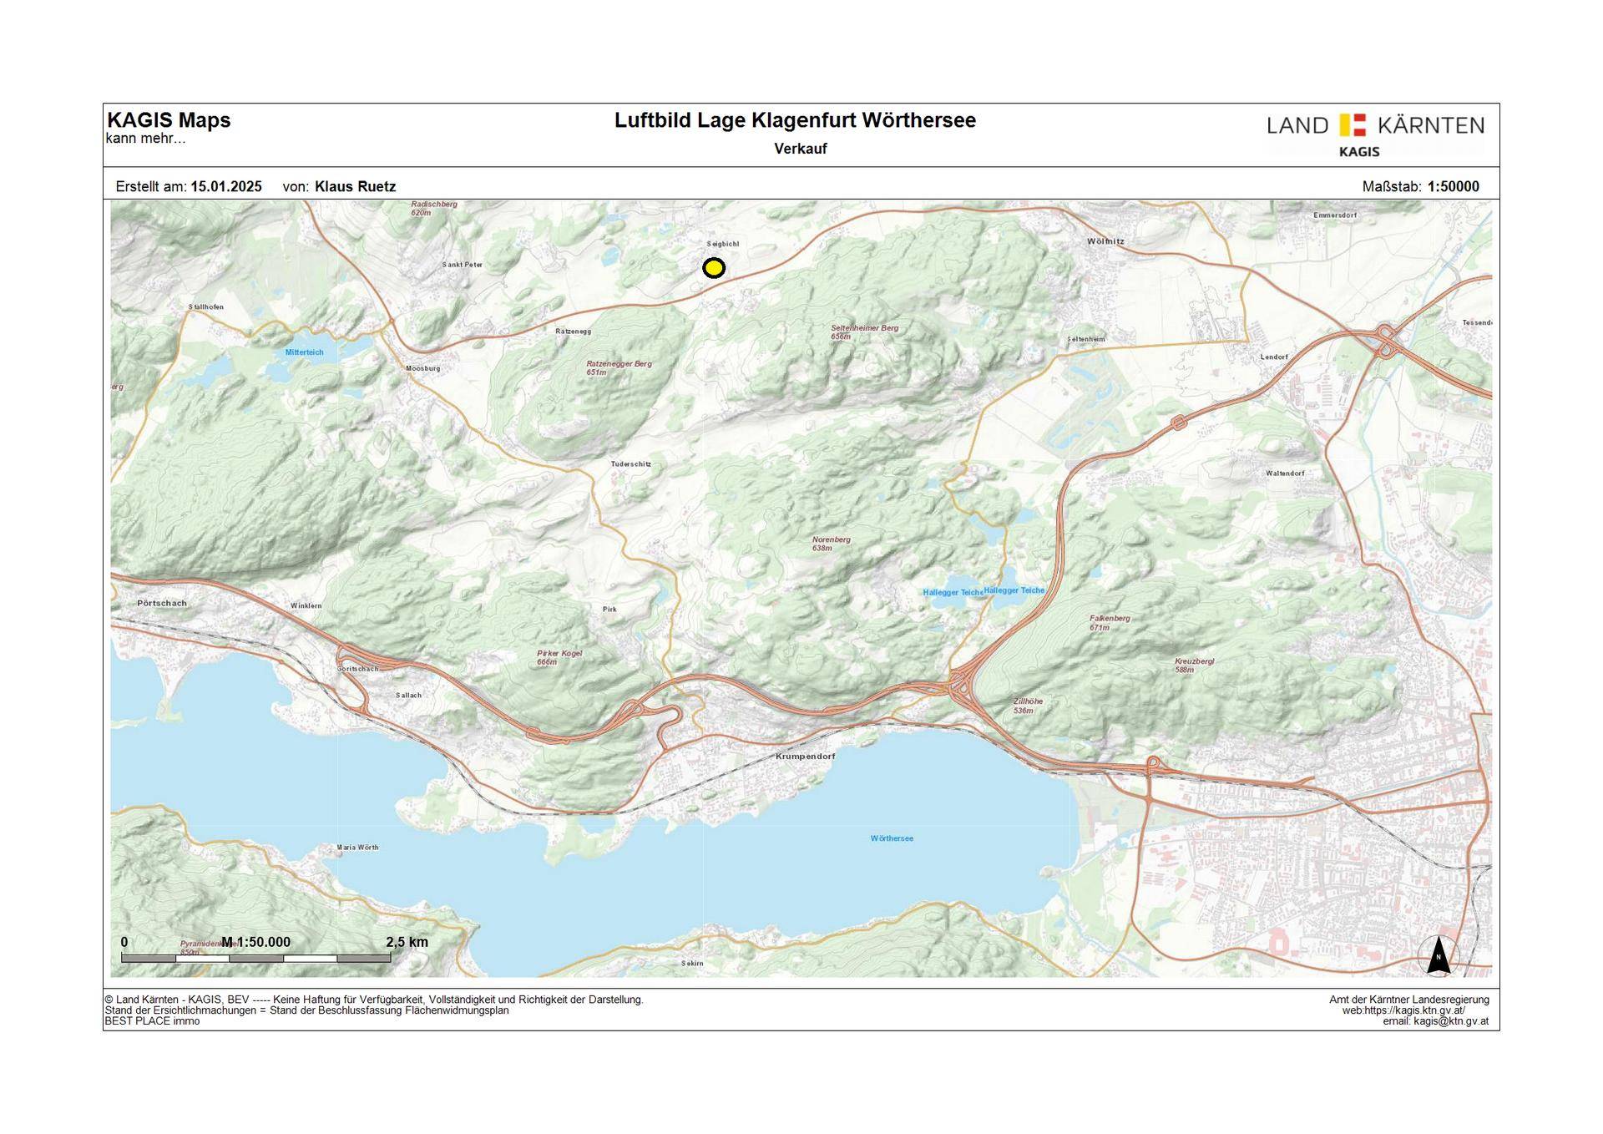Click the Land Kärnten KAGIS logo
Viewport: 1603px width, 1134px height.
click(x=1376, y=134)
